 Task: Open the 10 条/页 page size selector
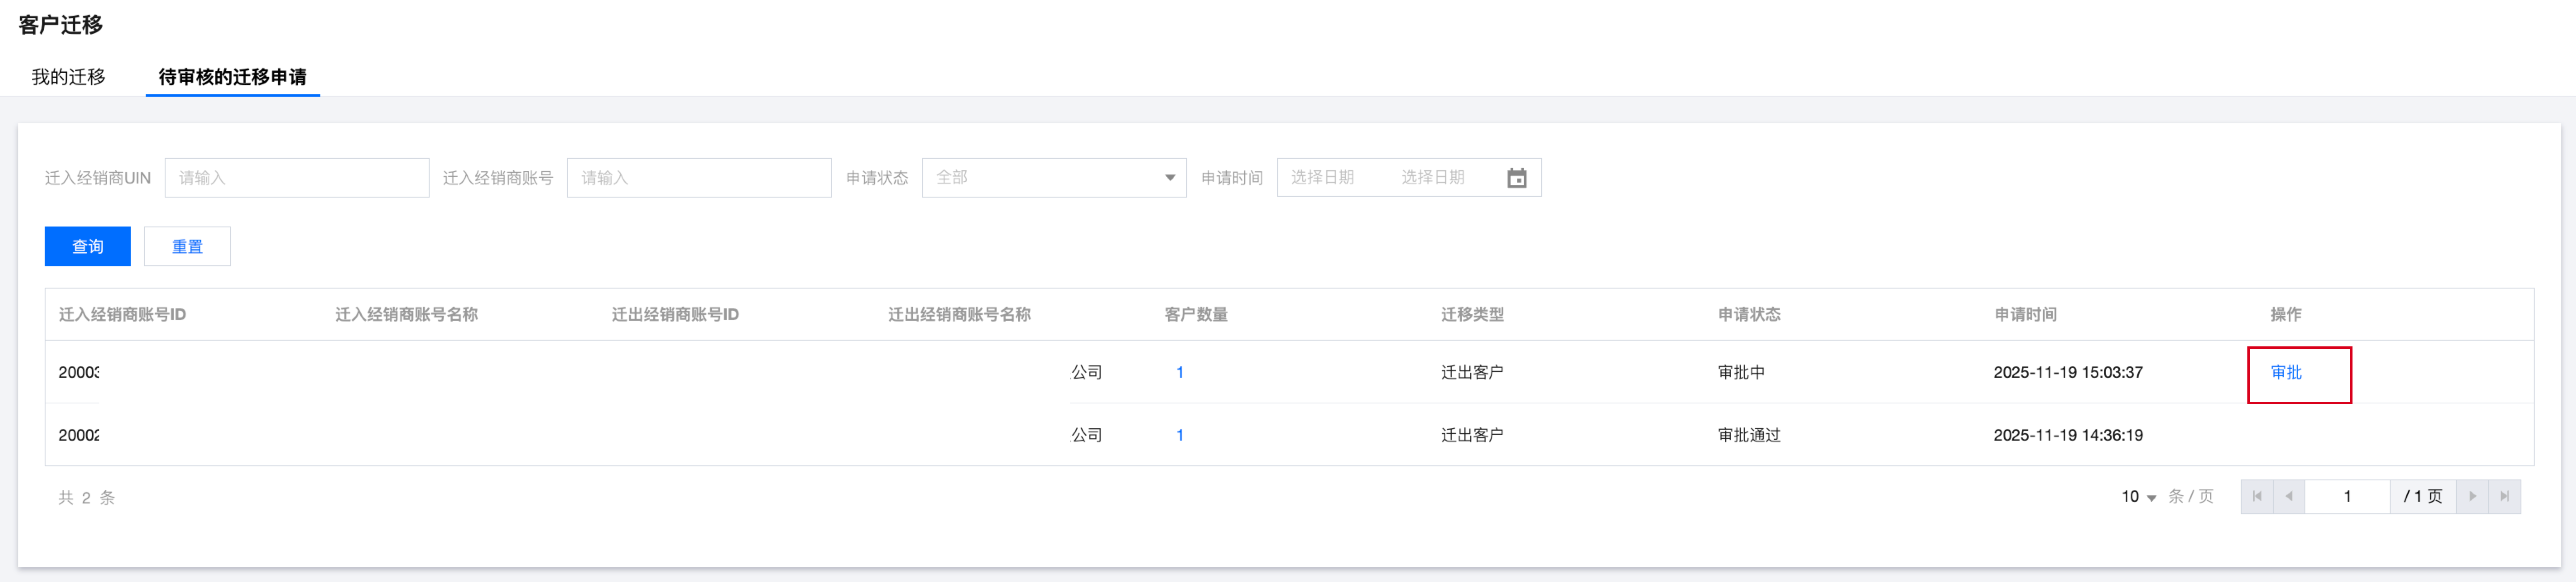(2138, 496)
